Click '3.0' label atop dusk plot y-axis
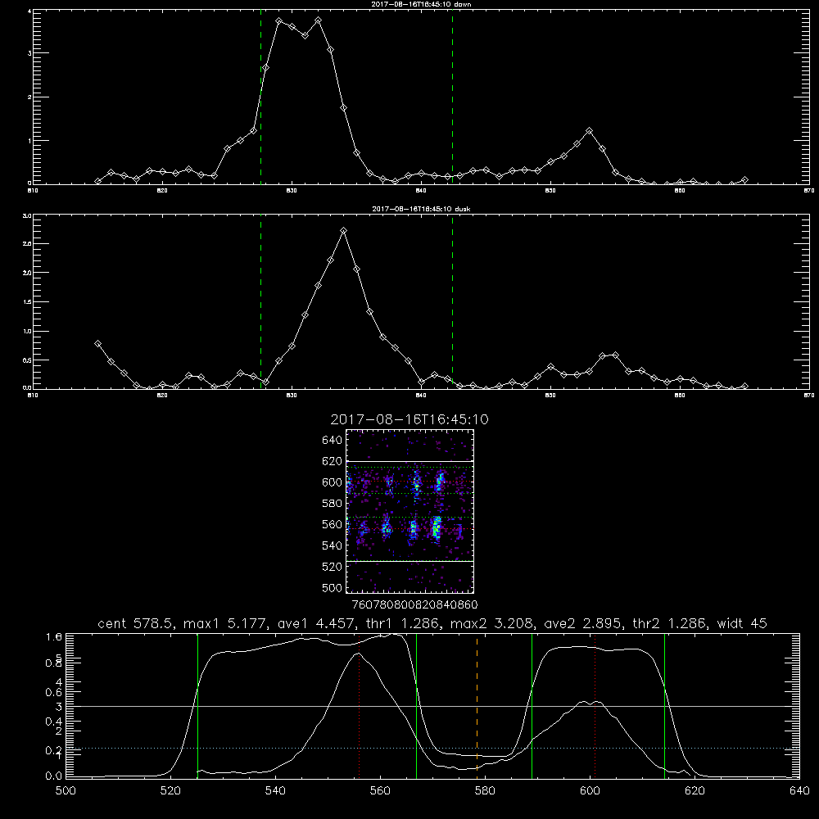 click(x=27, y=215)
